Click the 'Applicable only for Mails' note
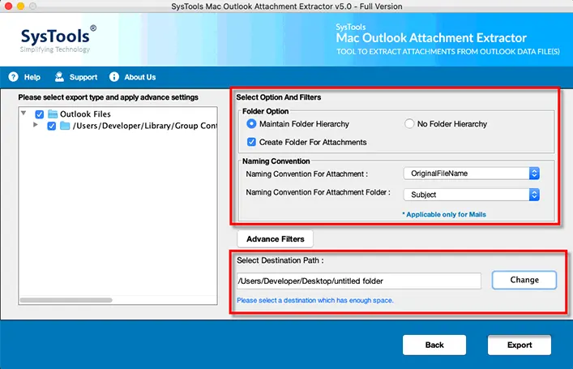 pyautogui.click(x=444, y=214)
